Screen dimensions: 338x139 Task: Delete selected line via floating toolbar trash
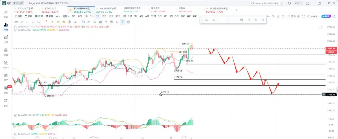[263, 20]
